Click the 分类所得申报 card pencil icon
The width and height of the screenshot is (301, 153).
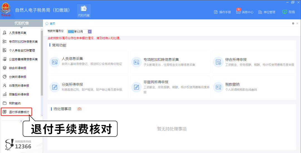pyautogui.click(x=55, y=87)
